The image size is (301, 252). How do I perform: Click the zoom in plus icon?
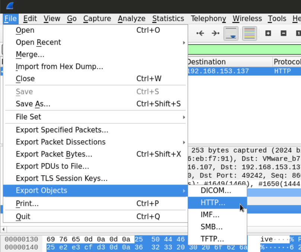pyautogui.click(x=268, y=33)
